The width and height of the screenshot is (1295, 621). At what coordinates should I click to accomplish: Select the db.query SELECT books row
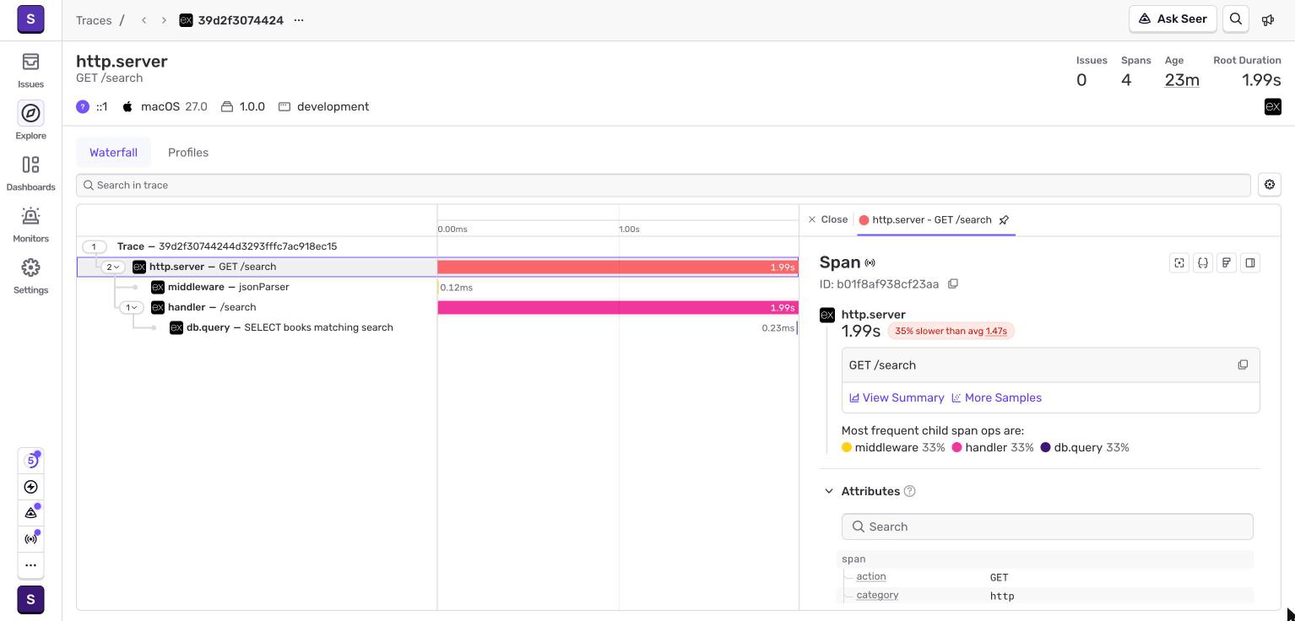437,328
